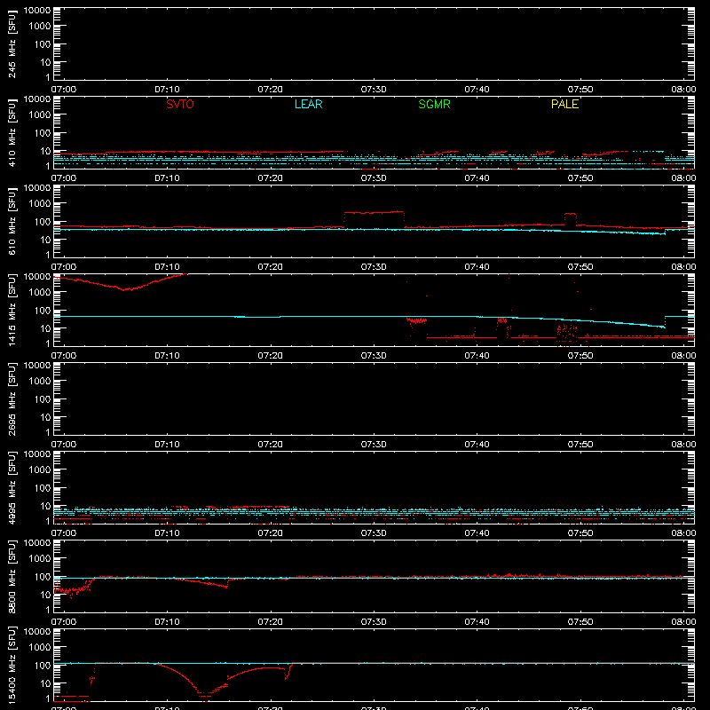The width and height of the screenshot is (710, 710).
Task: Click the cyan step-up near 07:58 at 1415 MHz
Action: click(x=665, y=321)
